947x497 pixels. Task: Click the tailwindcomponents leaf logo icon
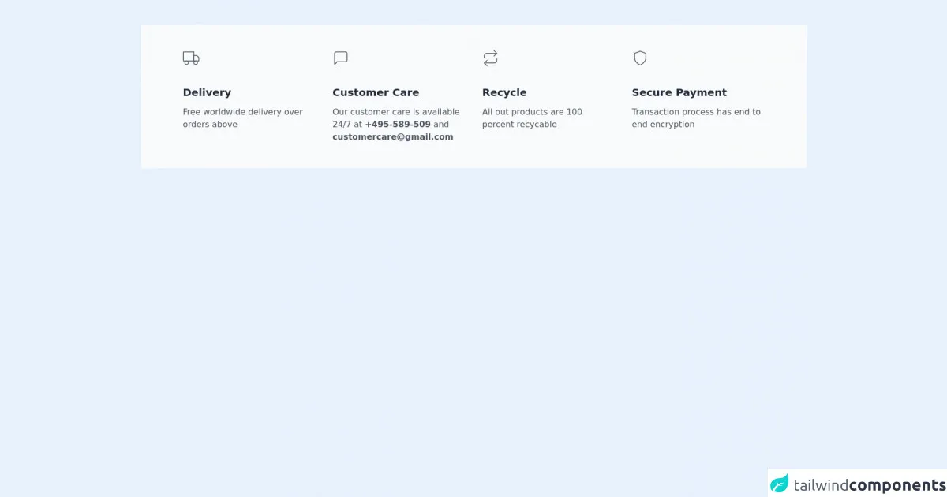(780, 484)
